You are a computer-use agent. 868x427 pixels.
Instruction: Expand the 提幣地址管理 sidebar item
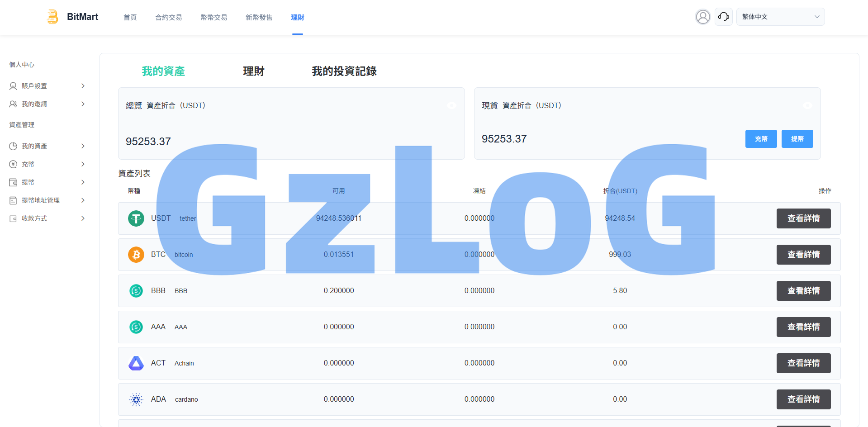pos(47,200)
